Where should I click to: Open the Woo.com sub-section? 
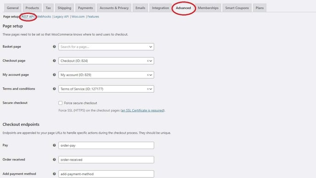[78, 17]
